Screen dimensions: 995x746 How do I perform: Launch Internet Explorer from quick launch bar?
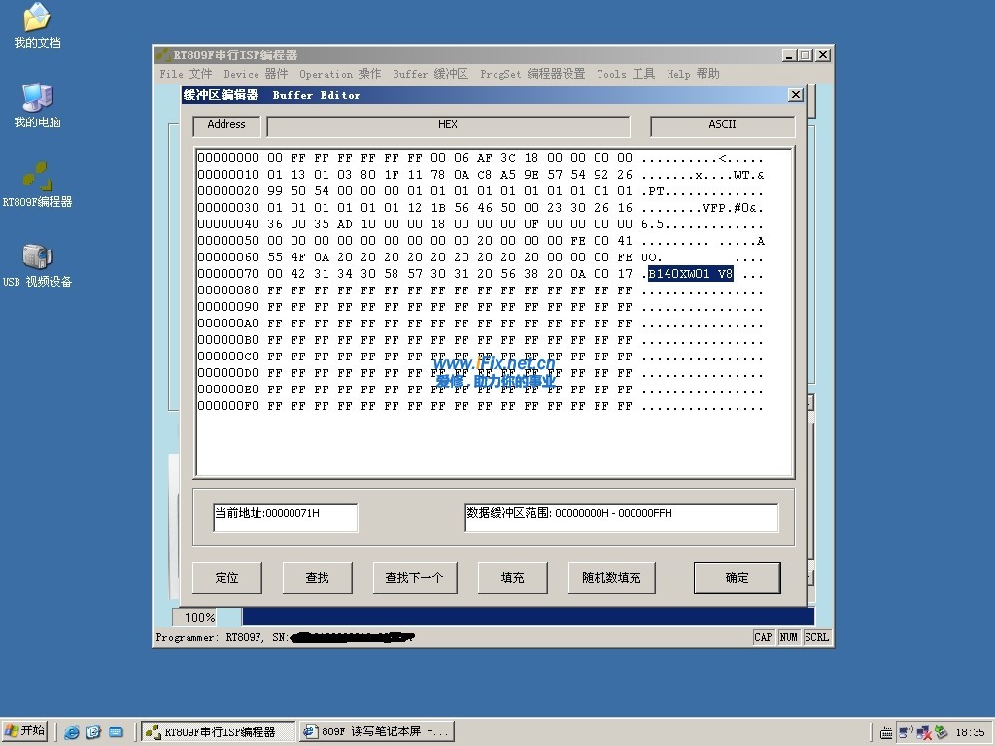71,731
